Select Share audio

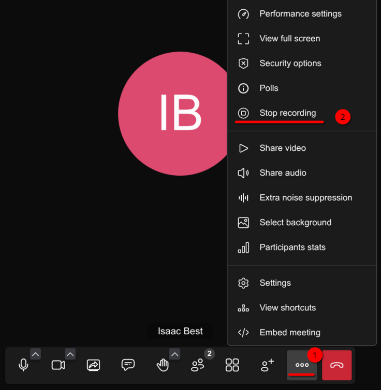pyautogui.click(x=302, y=173)
